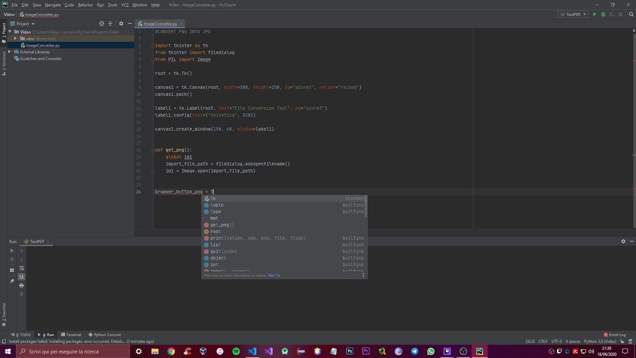The width and height of the screenshot is (636, 358).
Task: Toggle scroll to end in Run panel
Action: click(x=21, y=276)
